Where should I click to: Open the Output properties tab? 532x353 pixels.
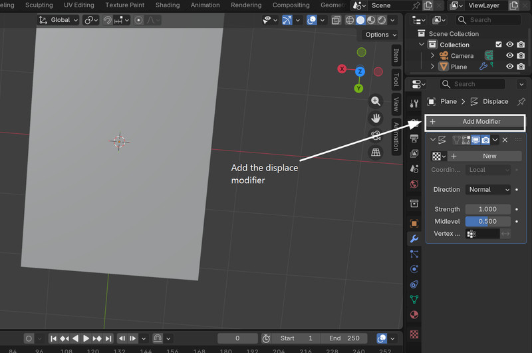coord(414,139)
